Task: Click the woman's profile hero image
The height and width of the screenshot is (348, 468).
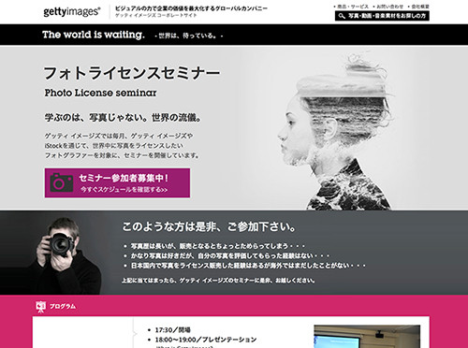Action: click(335, 131)
